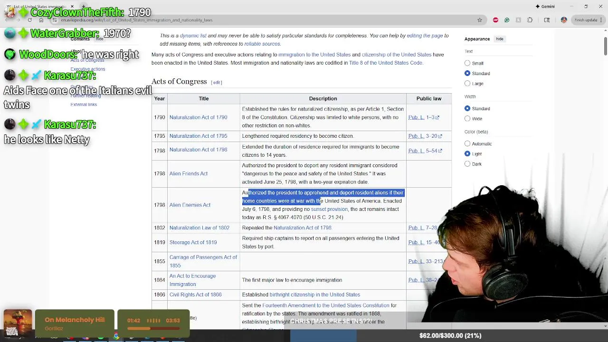Select Standard text size
This screenshot has height=342, width=608.
click(x=467, y=73)
